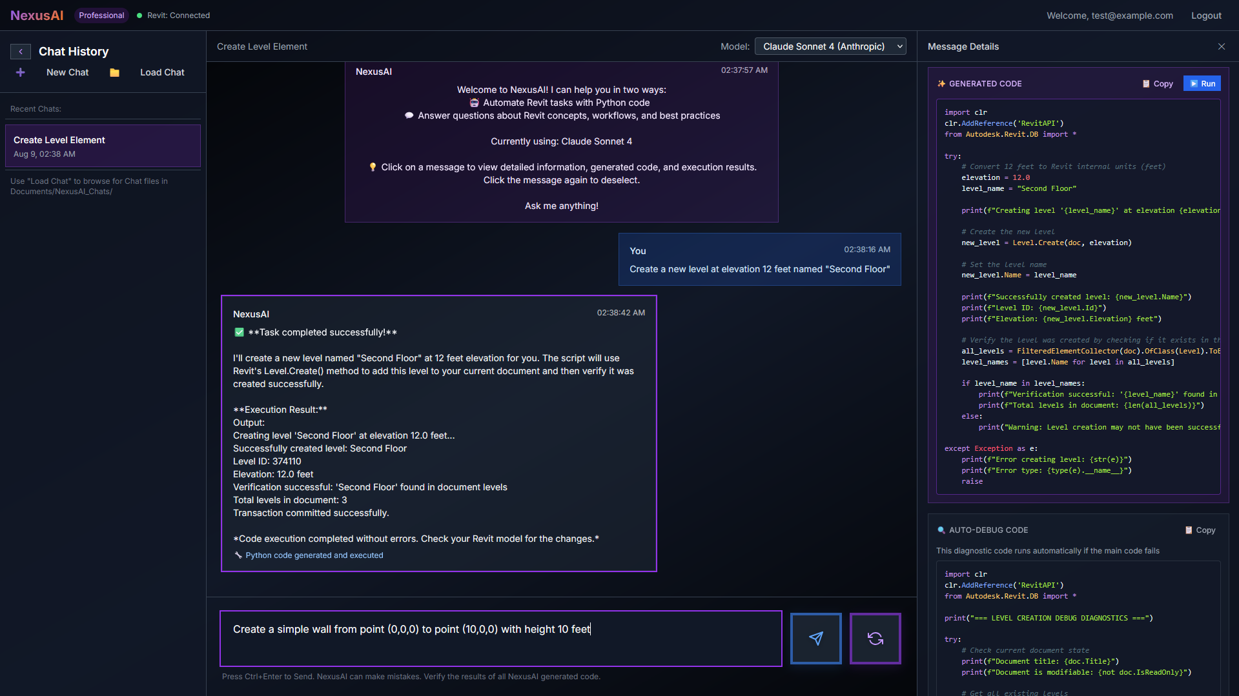Screen dimensions: 1239x696
Task: Click the Professional plan badge
Action: click(x=101, y=15)
